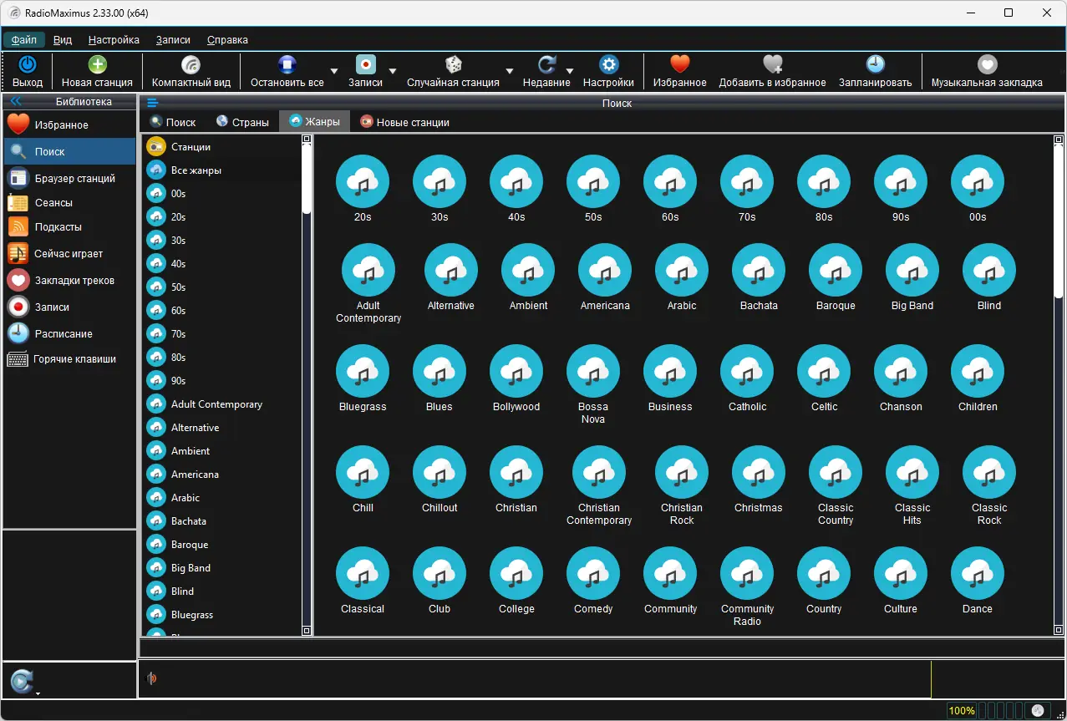This screenshot has width=1067, height=721.
Task: Open the Настройка menu
Action: pos(114,39)
